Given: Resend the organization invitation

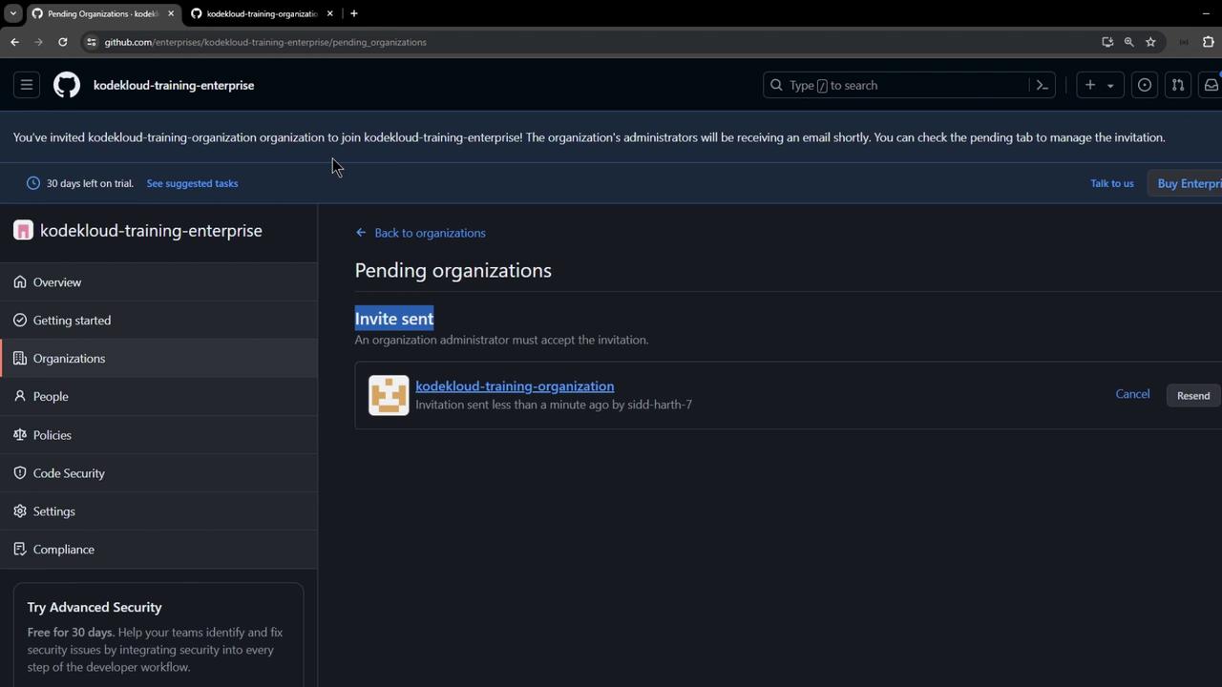Looking at the screenshot, I should coord(1193,395).
